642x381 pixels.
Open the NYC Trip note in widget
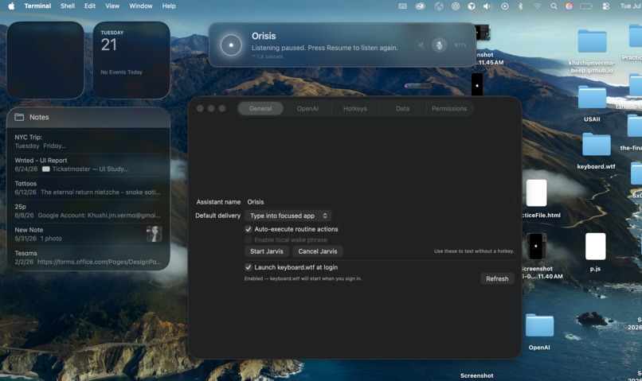88,142
